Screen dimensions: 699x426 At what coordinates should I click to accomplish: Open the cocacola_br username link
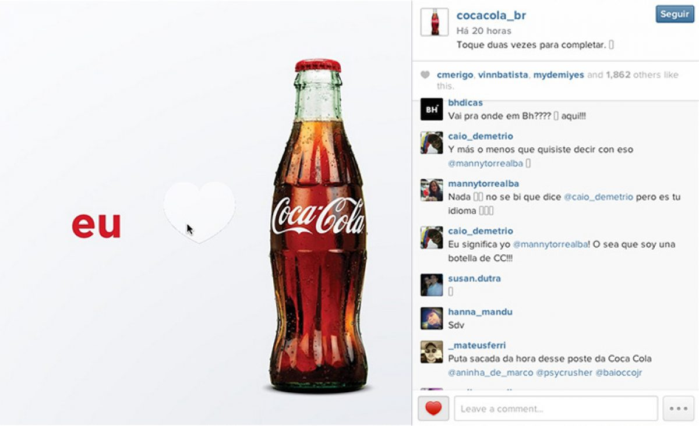pyautogui.click(x=491, y=16)
